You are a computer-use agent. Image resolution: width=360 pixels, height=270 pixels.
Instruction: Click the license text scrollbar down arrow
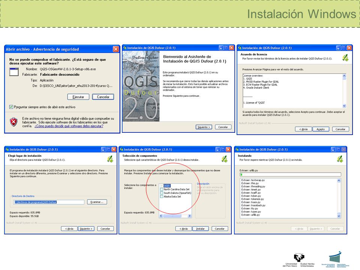(x=344, y=106)
